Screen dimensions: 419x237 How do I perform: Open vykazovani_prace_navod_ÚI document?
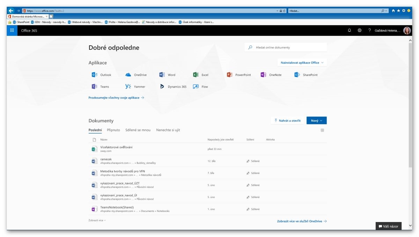[119, 195]
